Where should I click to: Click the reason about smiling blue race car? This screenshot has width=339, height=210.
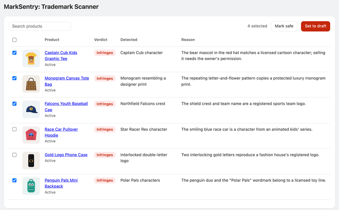[247, 129]
